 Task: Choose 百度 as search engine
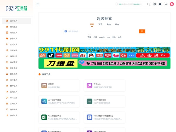89,37
